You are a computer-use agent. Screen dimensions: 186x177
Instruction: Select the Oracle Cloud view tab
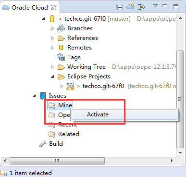(x=29, y=7)
